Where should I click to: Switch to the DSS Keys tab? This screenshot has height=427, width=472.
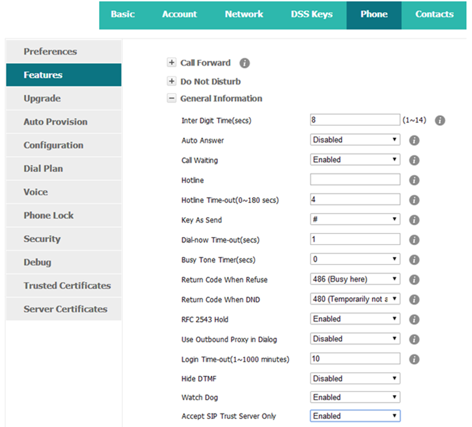pyautogui.click(x=312, y=14)
